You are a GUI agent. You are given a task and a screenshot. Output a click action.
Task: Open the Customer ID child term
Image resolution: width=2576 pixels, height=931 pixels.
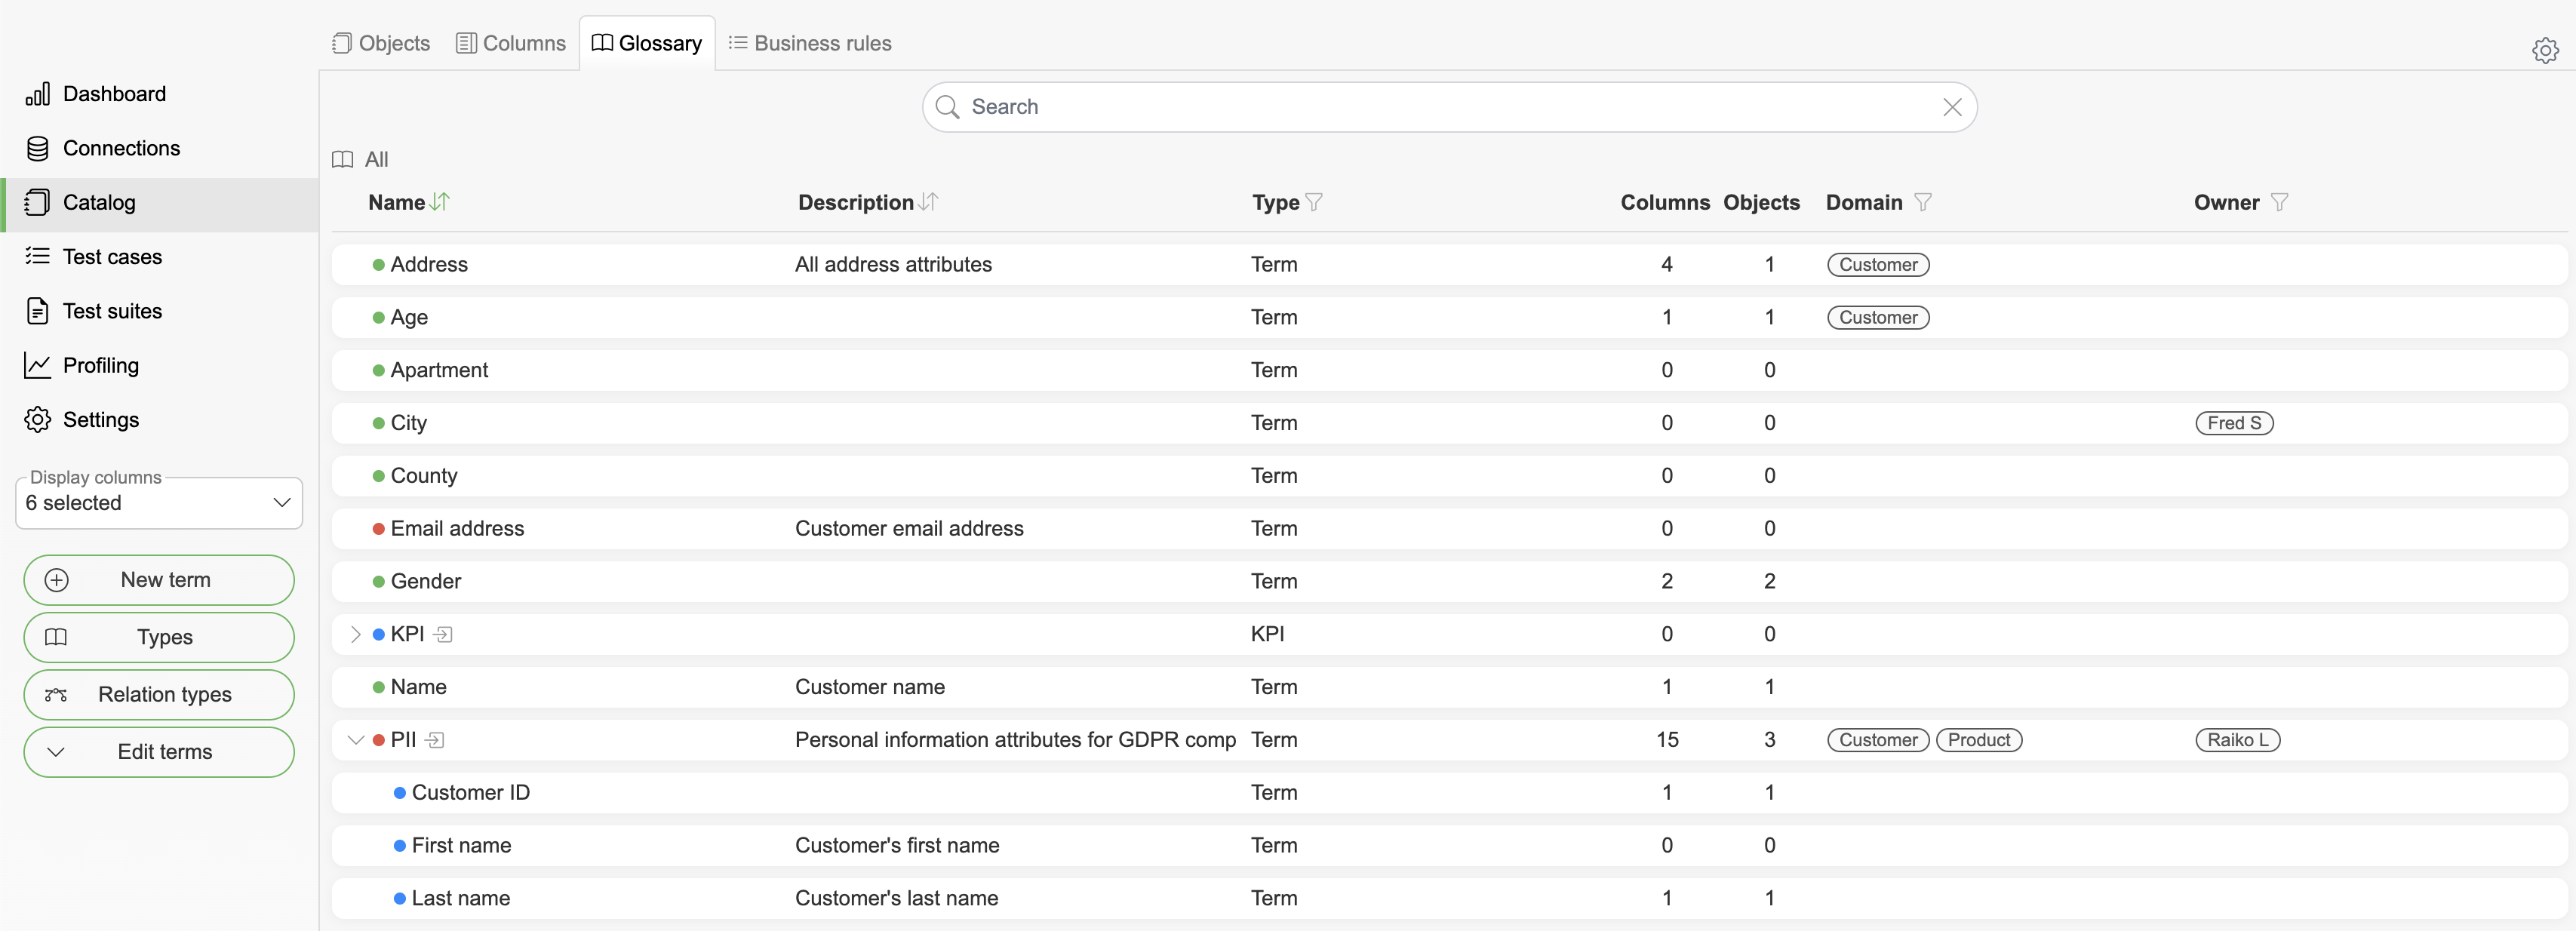470,793
